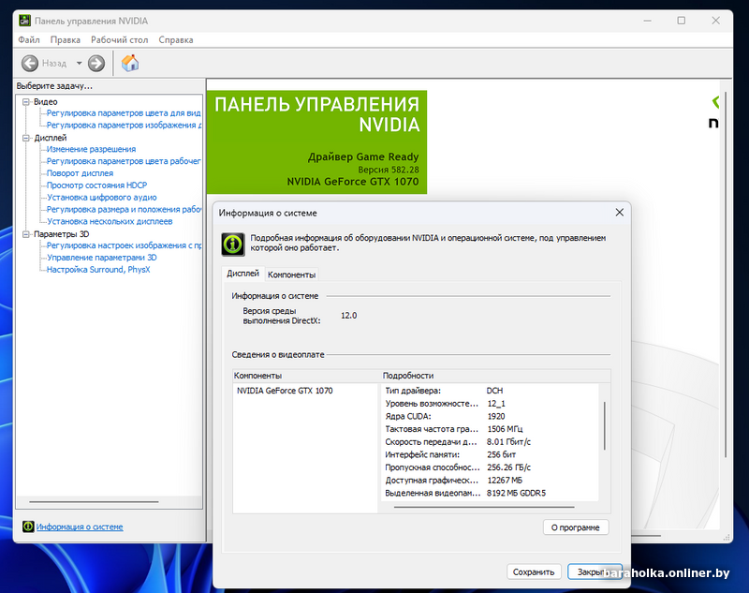749x593 pixels.
Task: Click the 256.26 ГБ/с bandwidth value
Action: coord(508,467)
